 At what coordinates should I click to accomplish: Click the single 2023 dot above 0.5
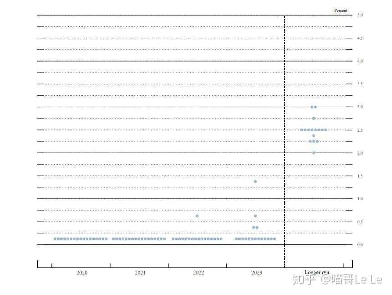point(255,216)
